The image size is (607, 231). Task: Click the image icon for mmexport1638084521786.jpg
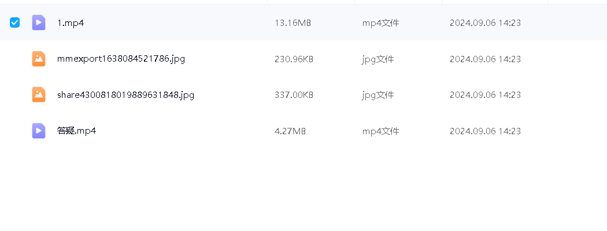click(39, 59)
